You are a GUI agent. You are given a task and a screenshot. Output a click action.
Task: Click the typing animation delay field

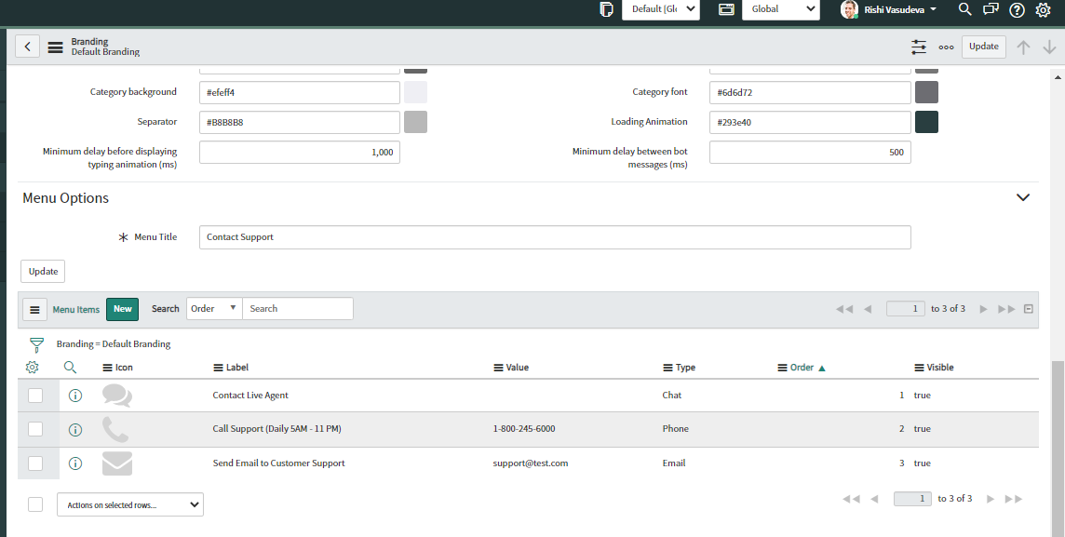pyautogui.click(x=300, y=152)
